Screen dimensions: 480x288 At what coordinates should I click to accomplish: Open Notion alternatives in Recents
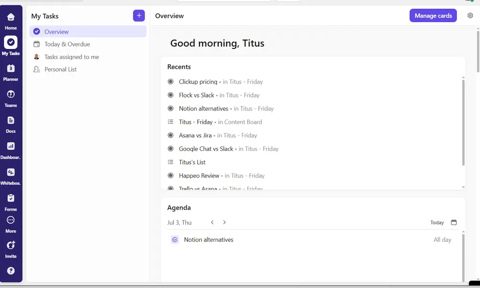[204, 108]
